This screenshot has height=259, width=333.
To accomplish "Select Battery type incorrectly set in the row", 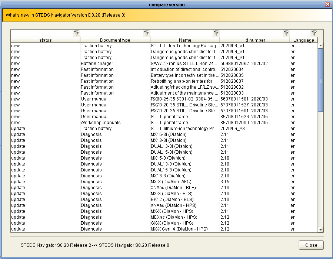I will tap(164, 75).
